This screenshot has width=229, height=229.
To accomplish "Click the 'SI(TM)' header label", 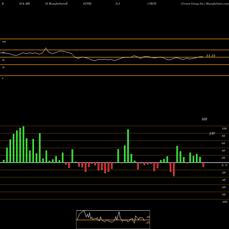I will [x=87, y=4].
